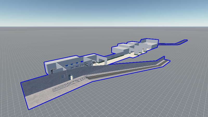Select the long railway track ramp
This screenshot has width=208, height=117.
click(125, 71)
